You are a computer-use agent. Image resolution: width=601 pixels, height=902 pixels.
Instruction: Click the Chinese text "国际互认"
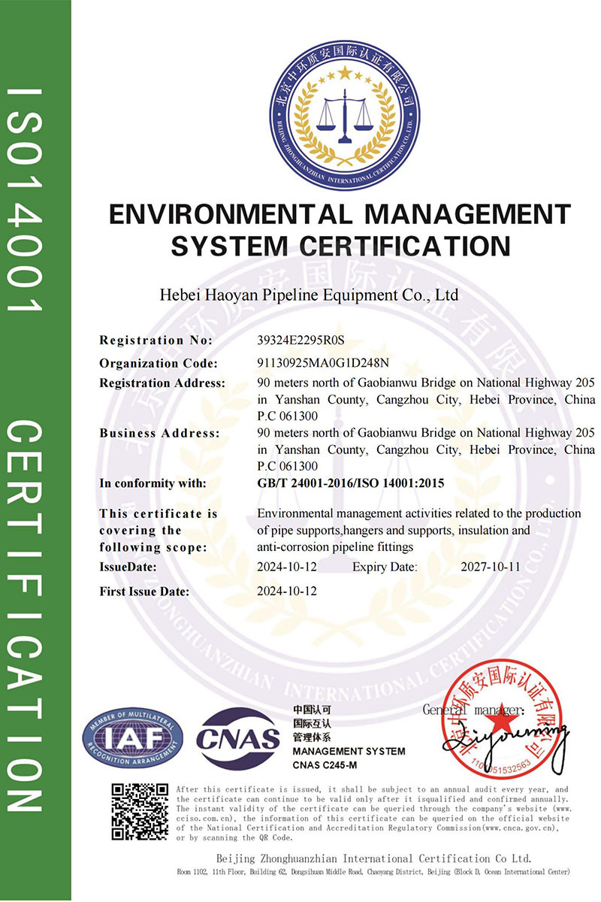[311, 724]
